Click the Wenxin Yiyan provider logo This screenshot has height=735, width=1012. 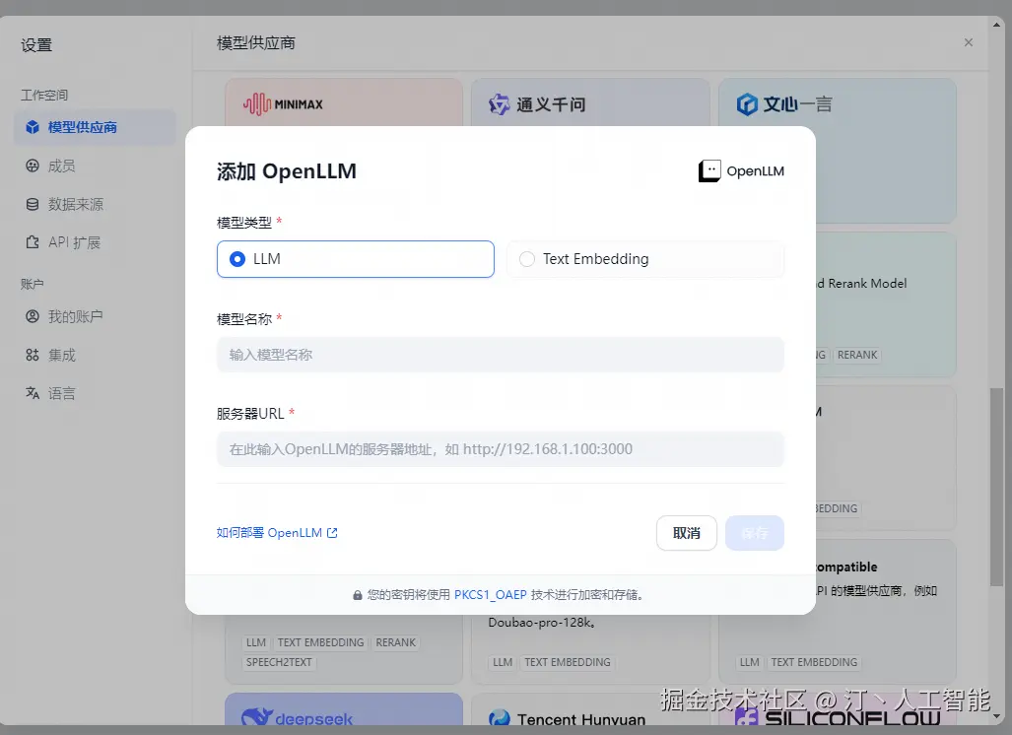pos(784,103)
